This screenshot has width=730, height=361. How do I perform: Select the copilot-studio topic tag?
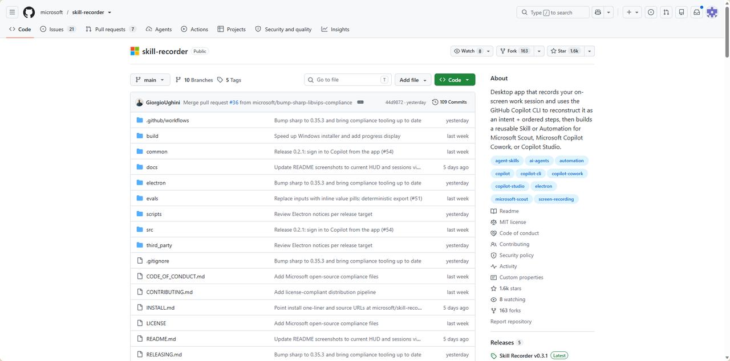click(x=510, y=186)
